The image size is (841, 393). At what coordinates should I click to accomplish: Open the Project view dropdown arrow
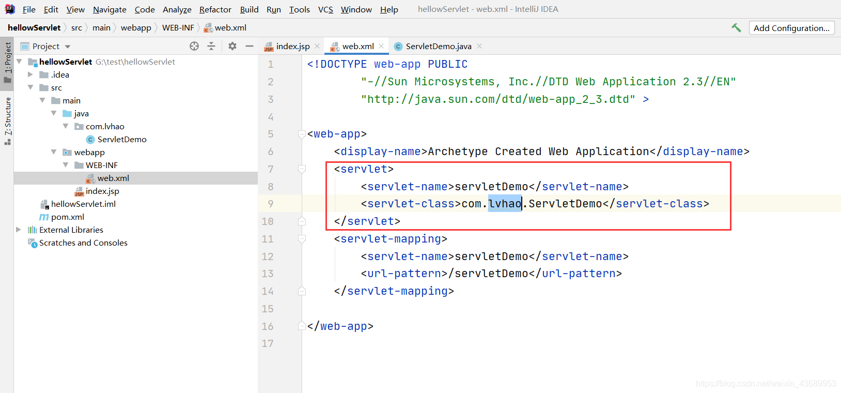pyautogui.click(x=68, y=47)
